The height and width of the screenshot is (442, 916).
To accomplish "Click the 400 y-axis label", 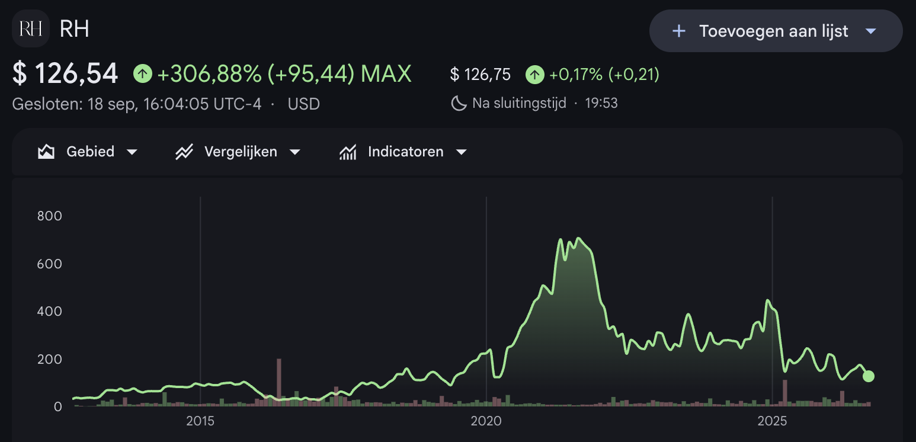I will (x=50, y=311).
